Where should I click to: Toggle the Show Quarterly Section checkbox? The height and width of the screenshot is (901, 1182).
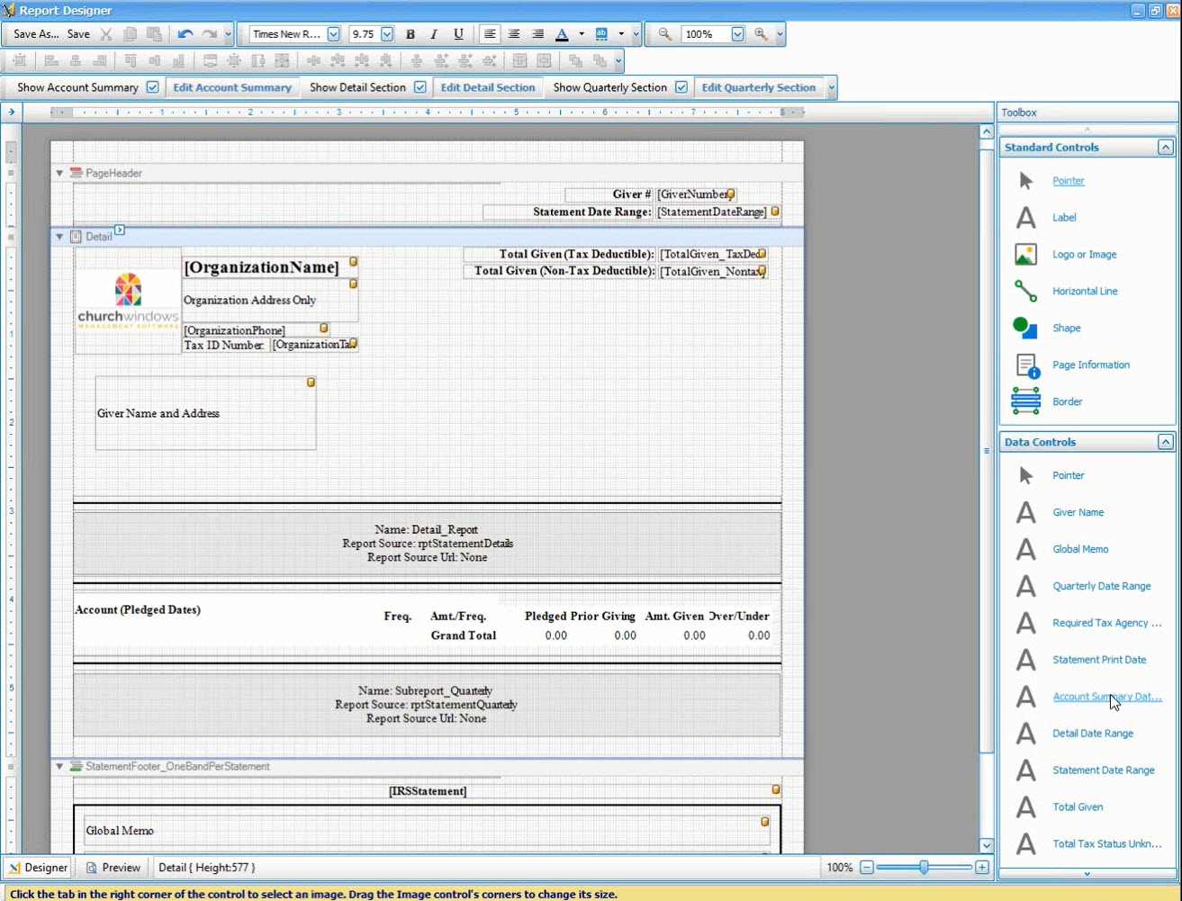click(x=681, y=87)
